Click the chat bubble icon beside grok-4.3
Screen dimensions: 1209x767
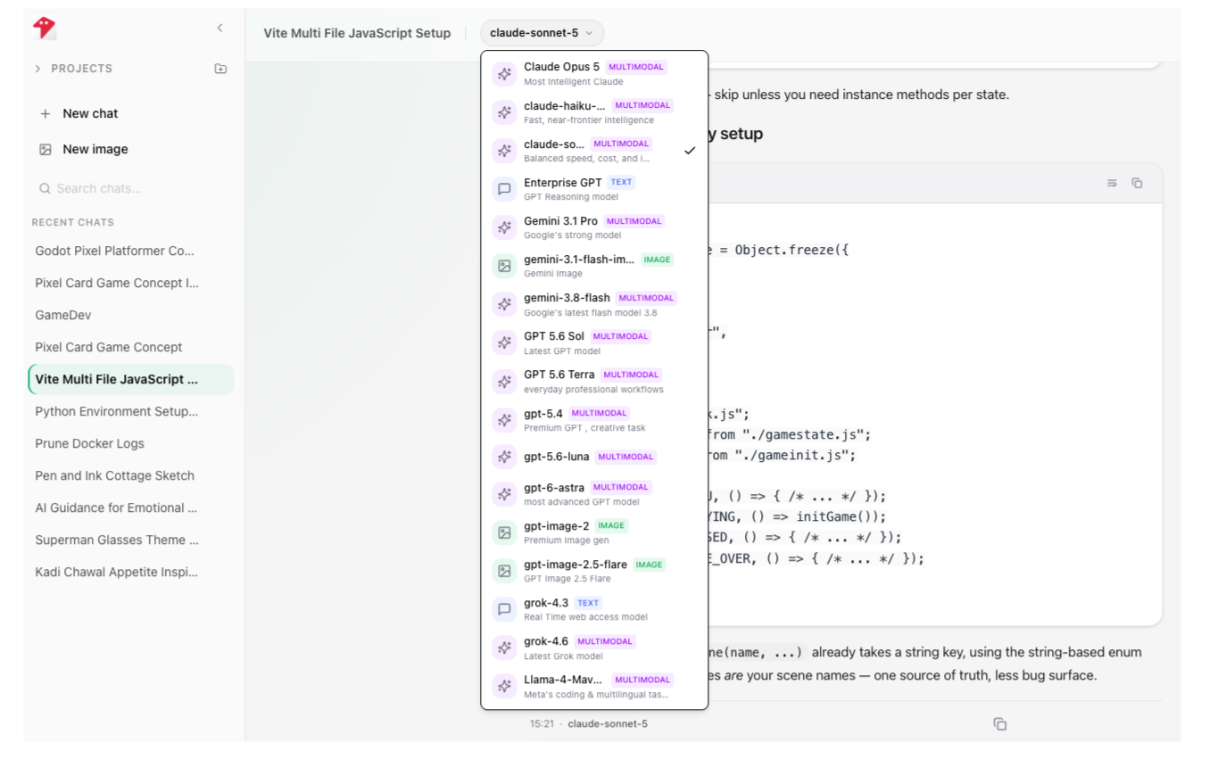(x=504, y=609)
